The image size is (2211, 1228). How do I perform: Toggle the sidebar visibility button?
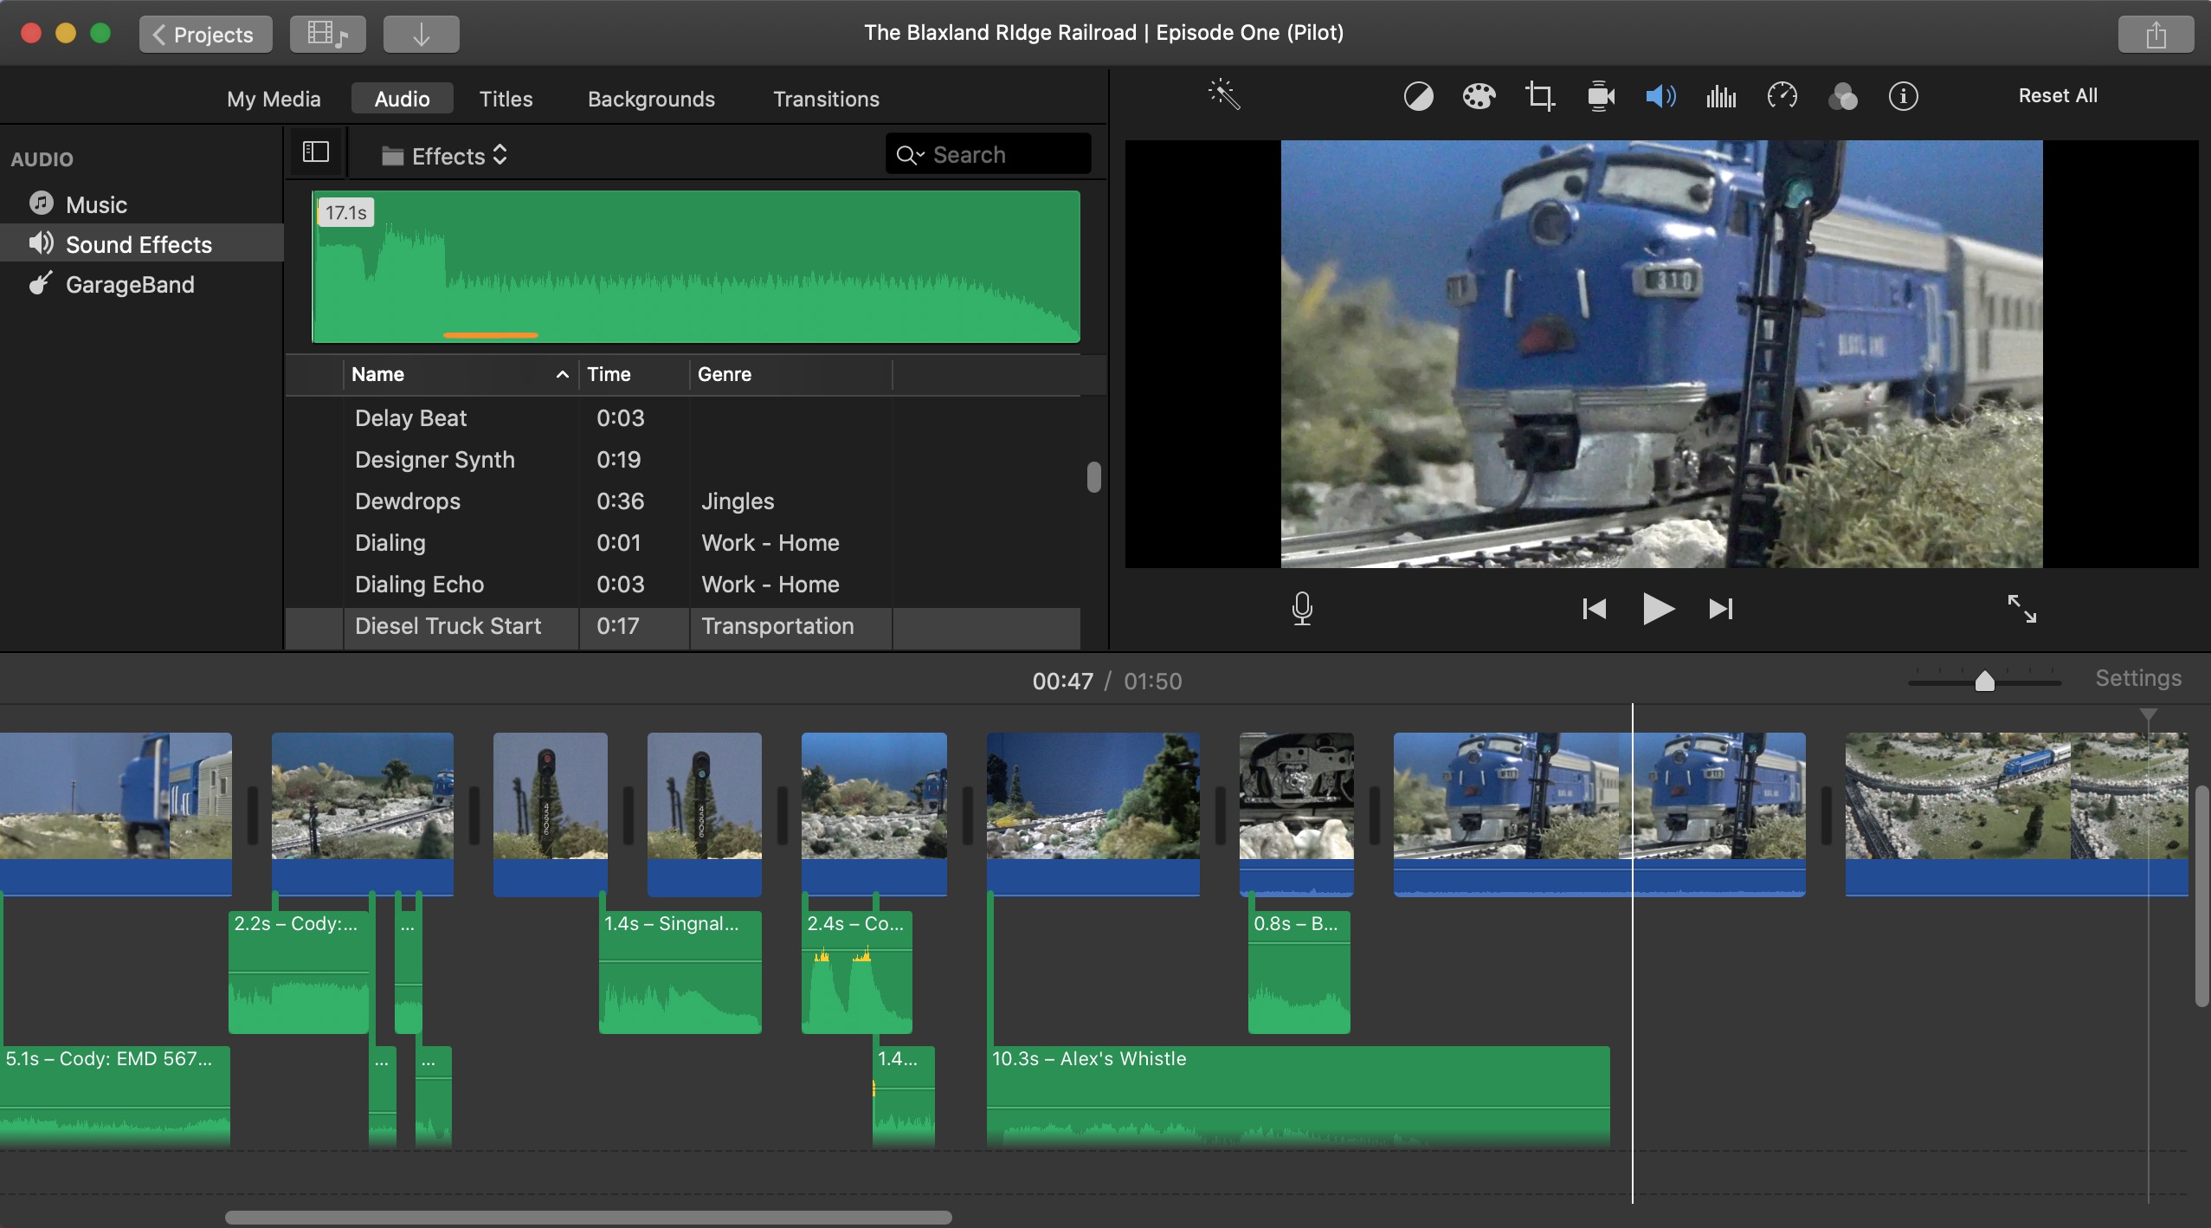tap(316, 153)
